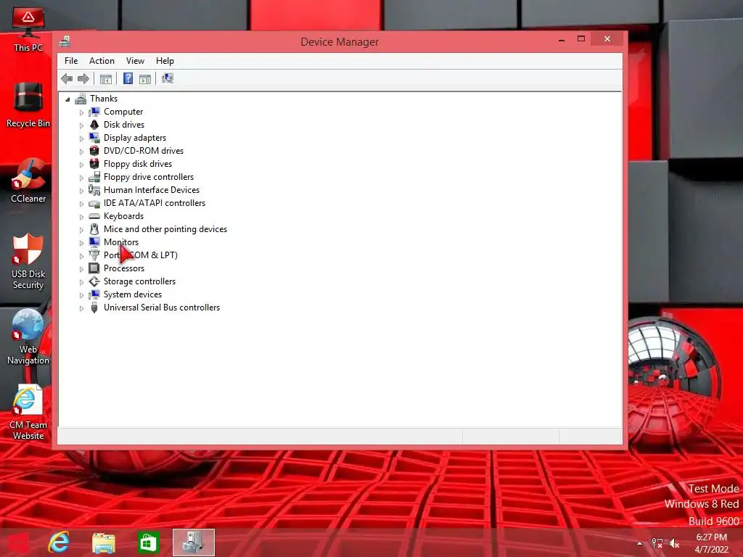Open the Store app from the taskbar
Image resolution: width=743 pixels, height=557 pixels.
(148, 542)
